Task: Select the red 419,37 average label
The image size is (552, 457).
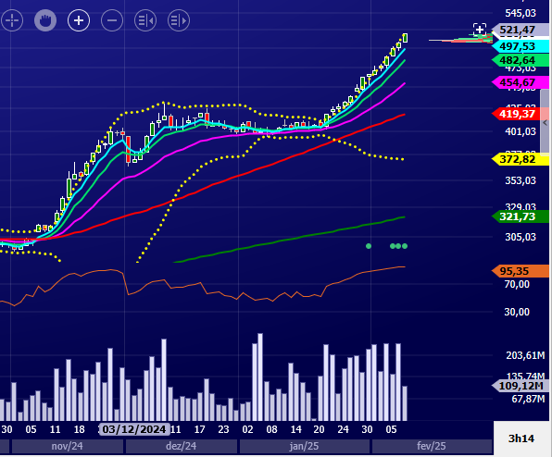Action: tap(520, 114)
